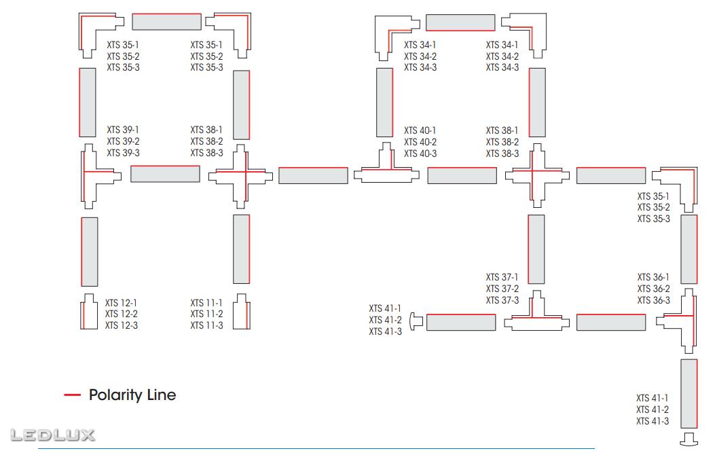Select the "Polarity Line" legend text

click(x=132, y=395)
